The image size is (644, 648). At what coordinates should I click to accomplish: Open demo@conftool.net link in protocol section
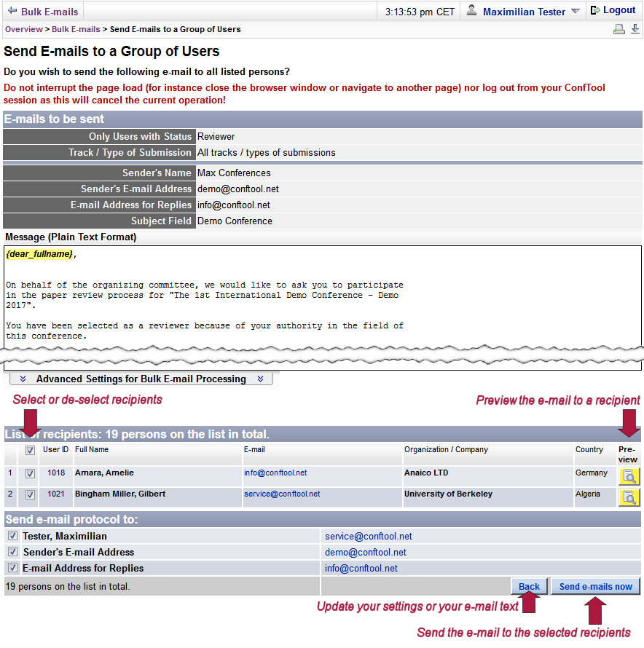pyautogui.click(x=366, y=553)
